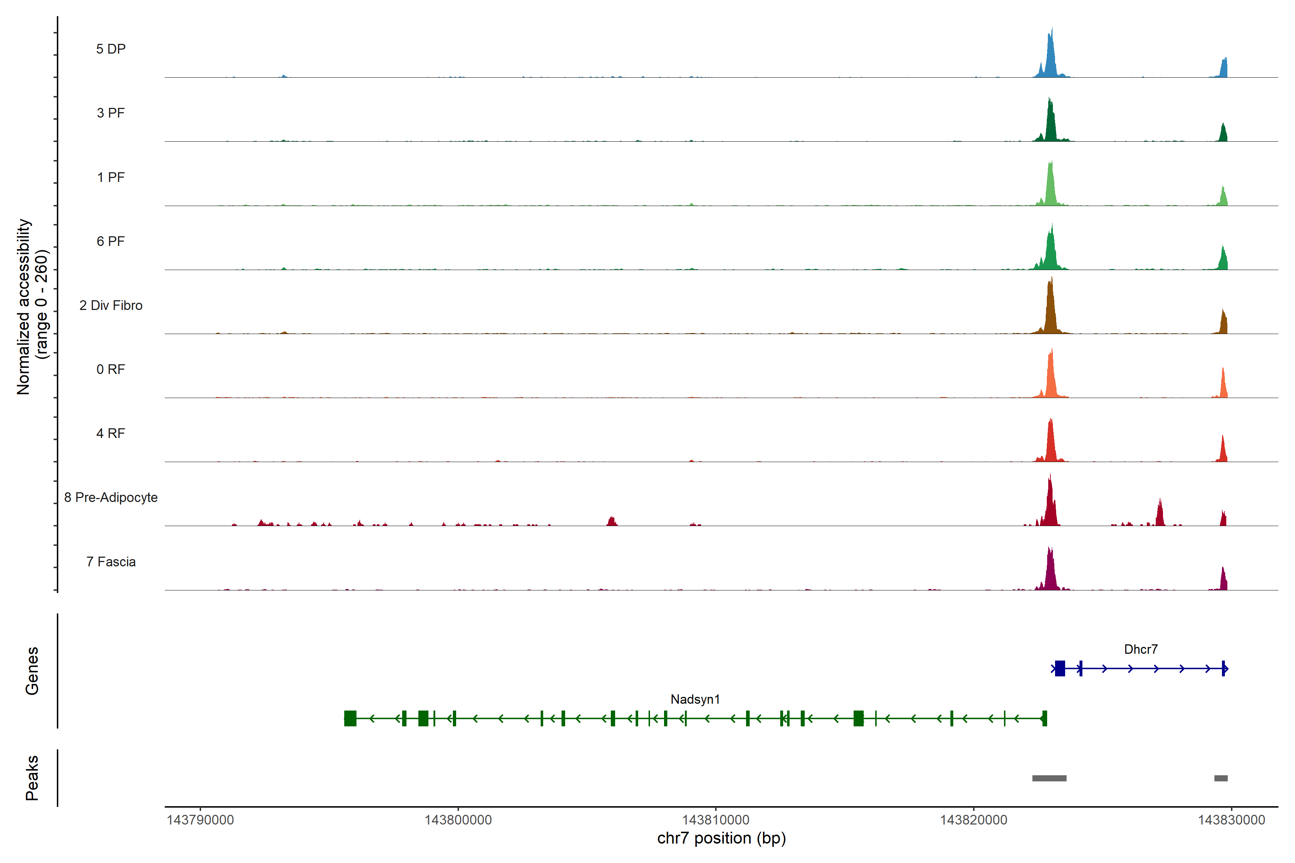Click the 3 PF track label
Screen dimensions: 1295x863
(x=111, y=113)
